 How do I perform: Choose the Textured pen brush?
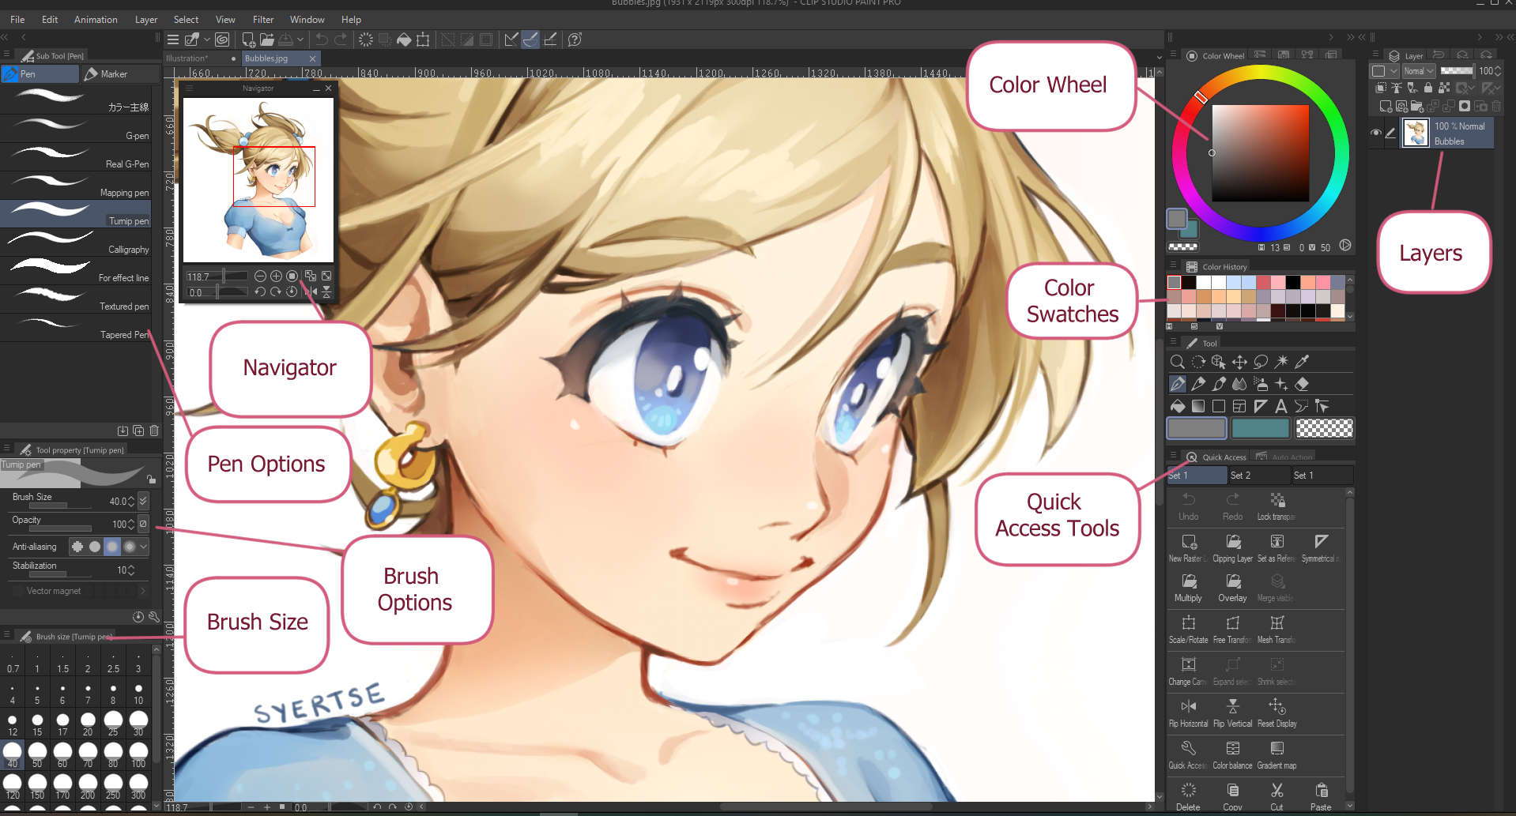point(76,299)
